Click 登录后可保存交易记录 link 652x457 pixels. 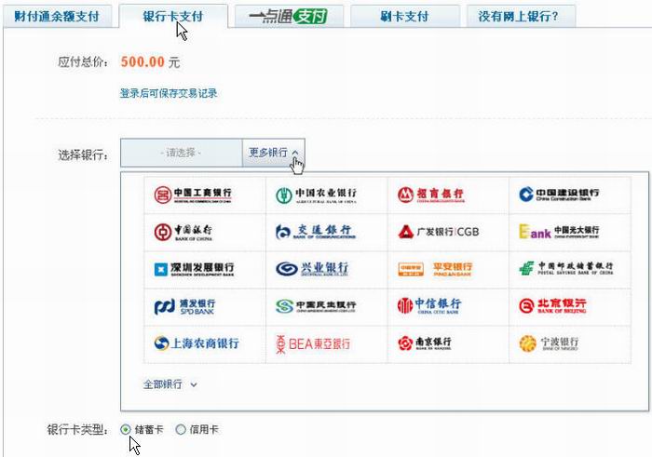click(x=169, y=93)
